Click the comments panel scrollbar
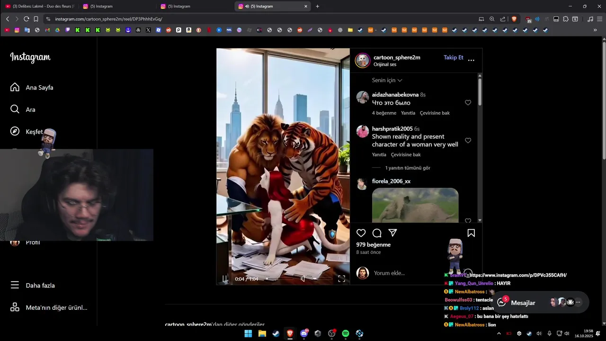The image size is (606, 341). pyautogui.click(x=480, y=92)
